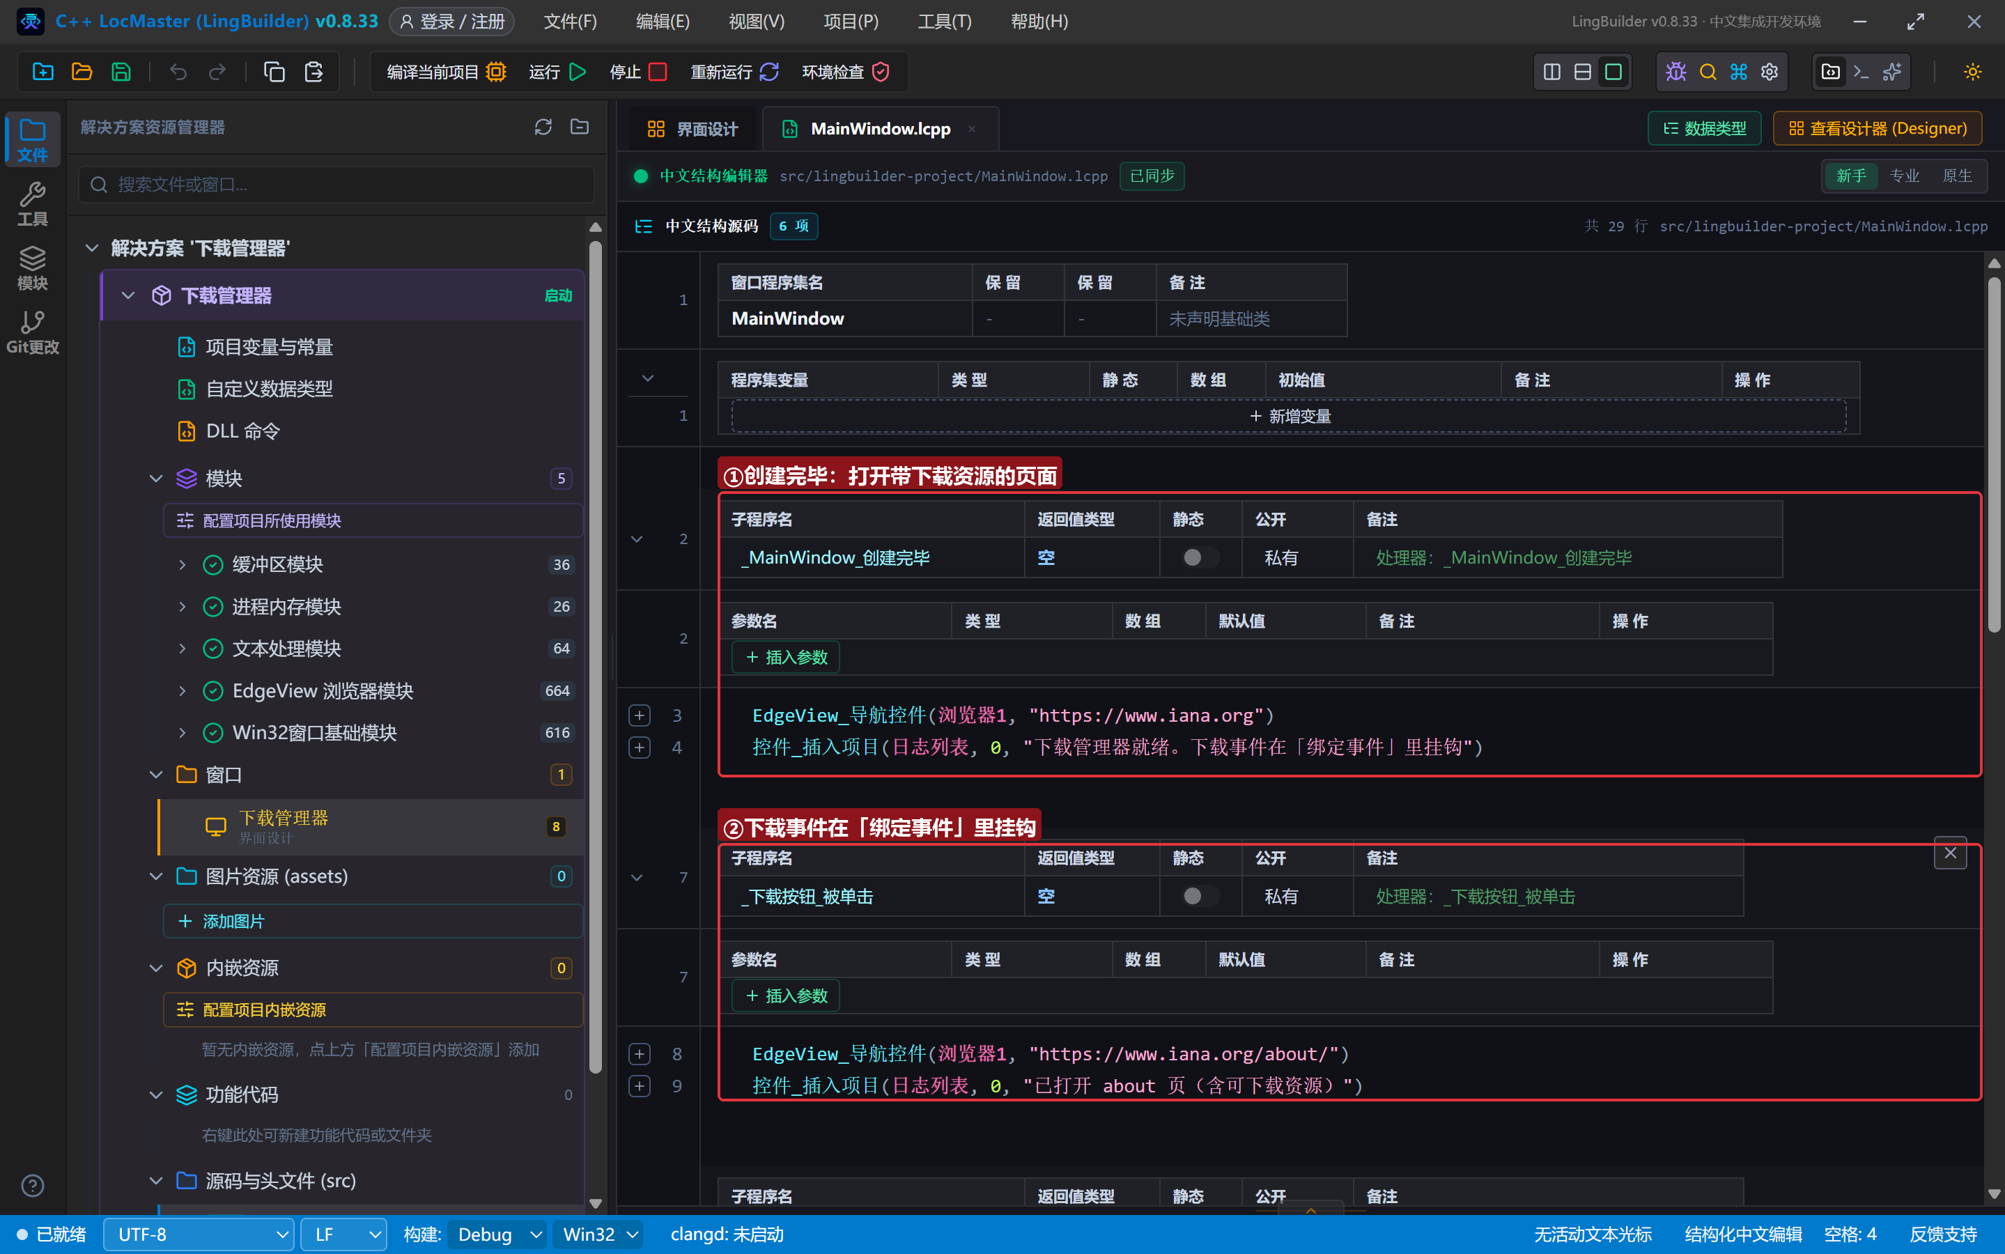Open the 模块 sidebar panel
This screenshot has height=1254, width=2005.
(32, 268)
